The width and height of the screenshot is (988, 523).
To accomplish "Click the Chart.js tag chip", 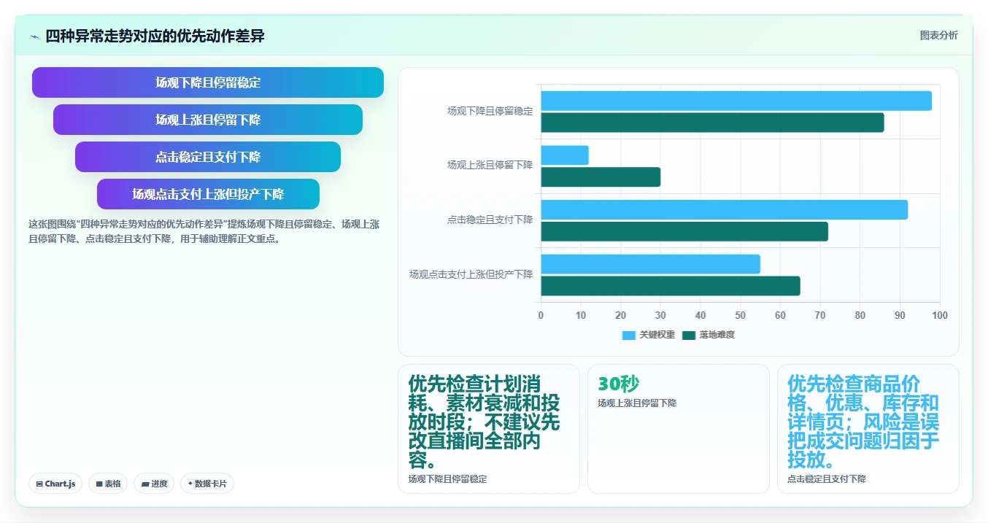I will coord(55,484).
